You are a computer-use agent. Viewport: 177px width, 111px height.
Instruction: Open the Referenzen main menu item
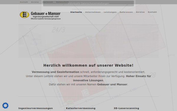[x=126, y=12]
